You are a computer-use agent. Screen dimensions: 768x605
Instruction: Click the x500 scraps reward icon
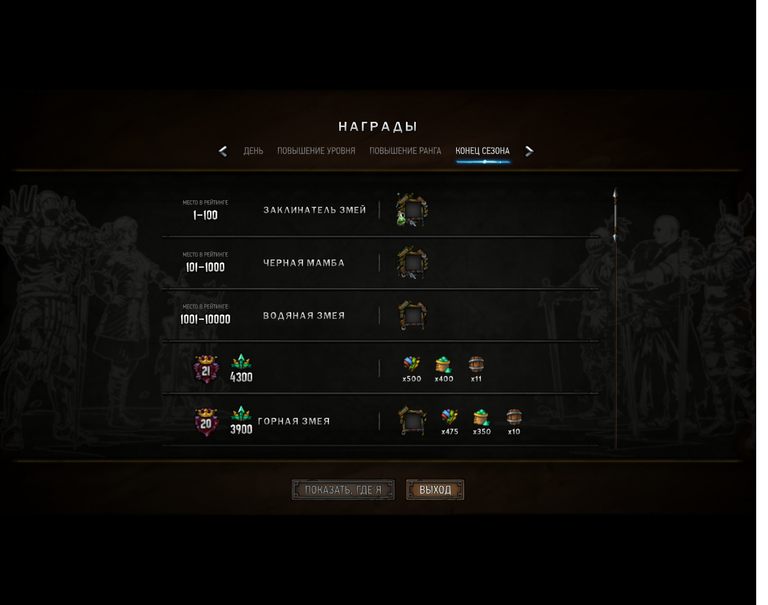coord(412,364)
